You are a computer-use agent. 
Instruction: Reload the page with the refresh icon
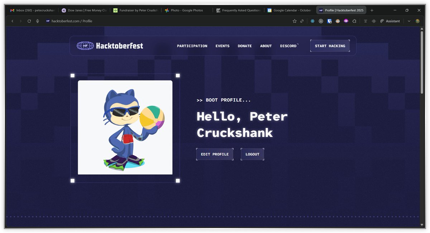coord(29,21)
